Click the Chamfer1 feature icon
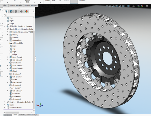The width and height of the screenshot is (151, 116). pyautogui.click(x=11, y=94)
